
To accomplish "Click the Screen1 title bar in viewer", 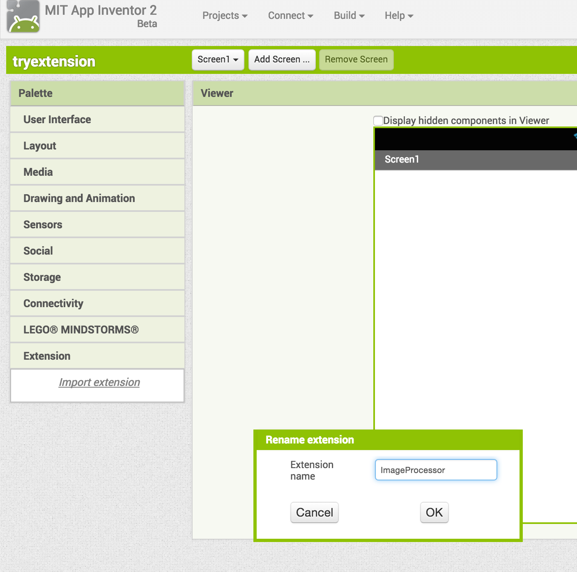I will point(476,160).
